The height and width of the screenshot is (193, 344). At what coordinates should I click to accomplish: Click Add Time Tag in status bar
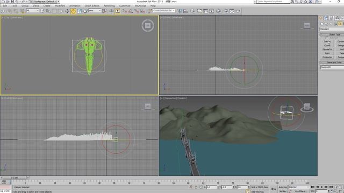[257, 192]
